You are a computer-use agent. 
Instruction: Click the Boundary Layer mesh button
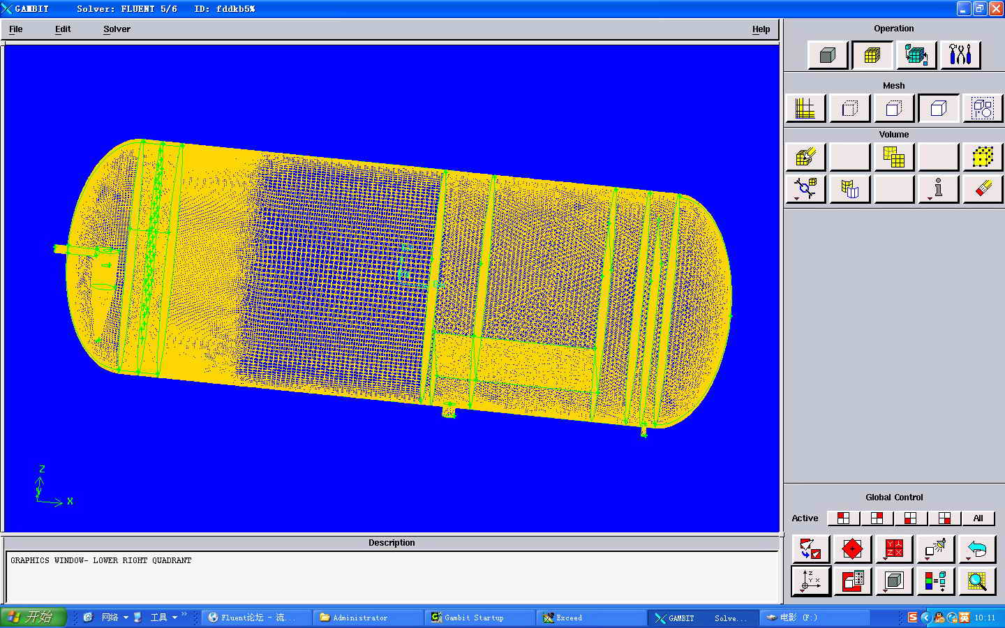pos(805,108)
